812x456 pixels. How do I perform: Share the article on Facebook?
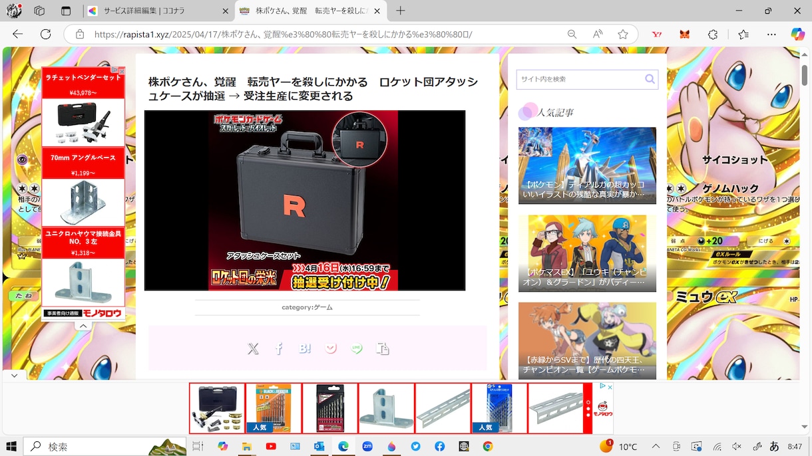[279, 348]
